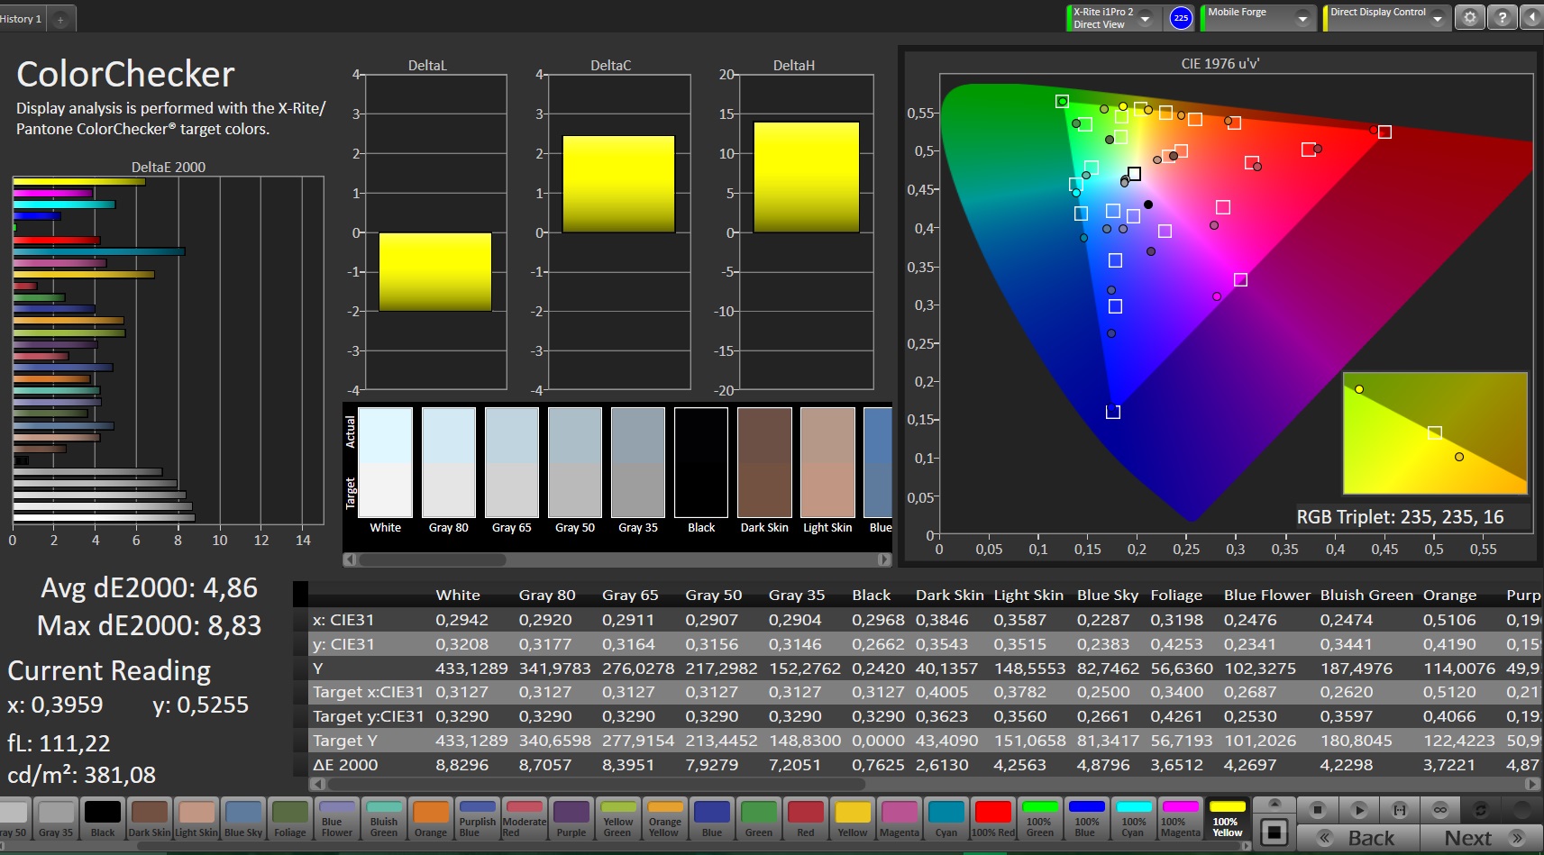
Task: Select the Light Skin swatch in bottom strip
Action: tap(196, 819)
